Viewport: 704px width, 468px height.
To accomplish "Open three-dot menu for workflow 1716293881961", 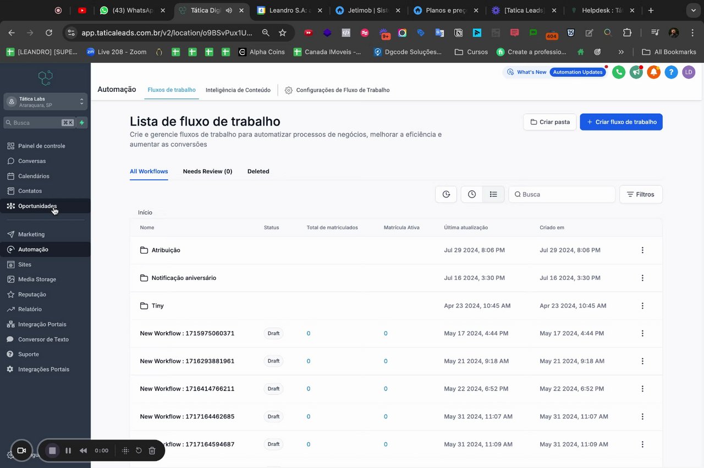I will click(642, 361).
